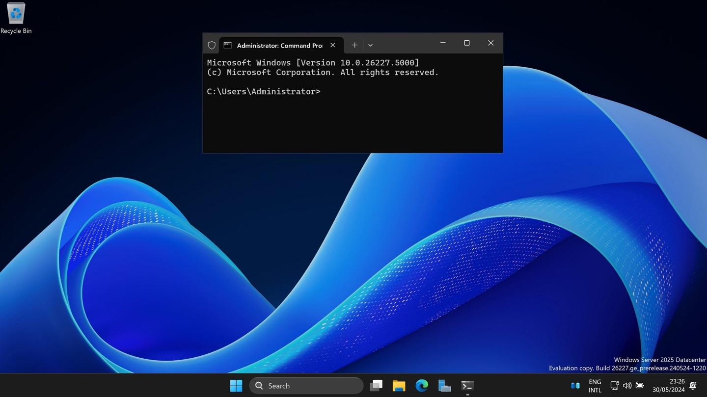Screen dimensions: 707x397
Task: Open Task View from the taskbar
Action: [376, 386]
